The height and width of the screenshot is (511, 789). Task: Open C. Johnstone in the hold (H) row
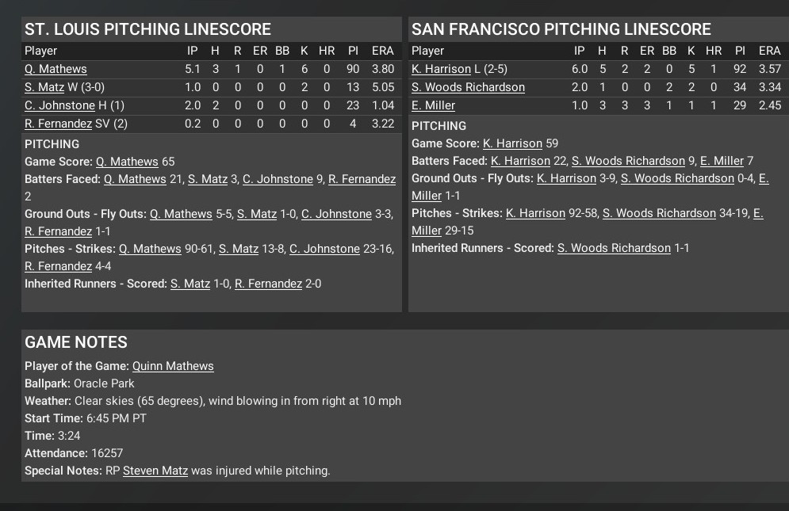[x=59, y=105]
